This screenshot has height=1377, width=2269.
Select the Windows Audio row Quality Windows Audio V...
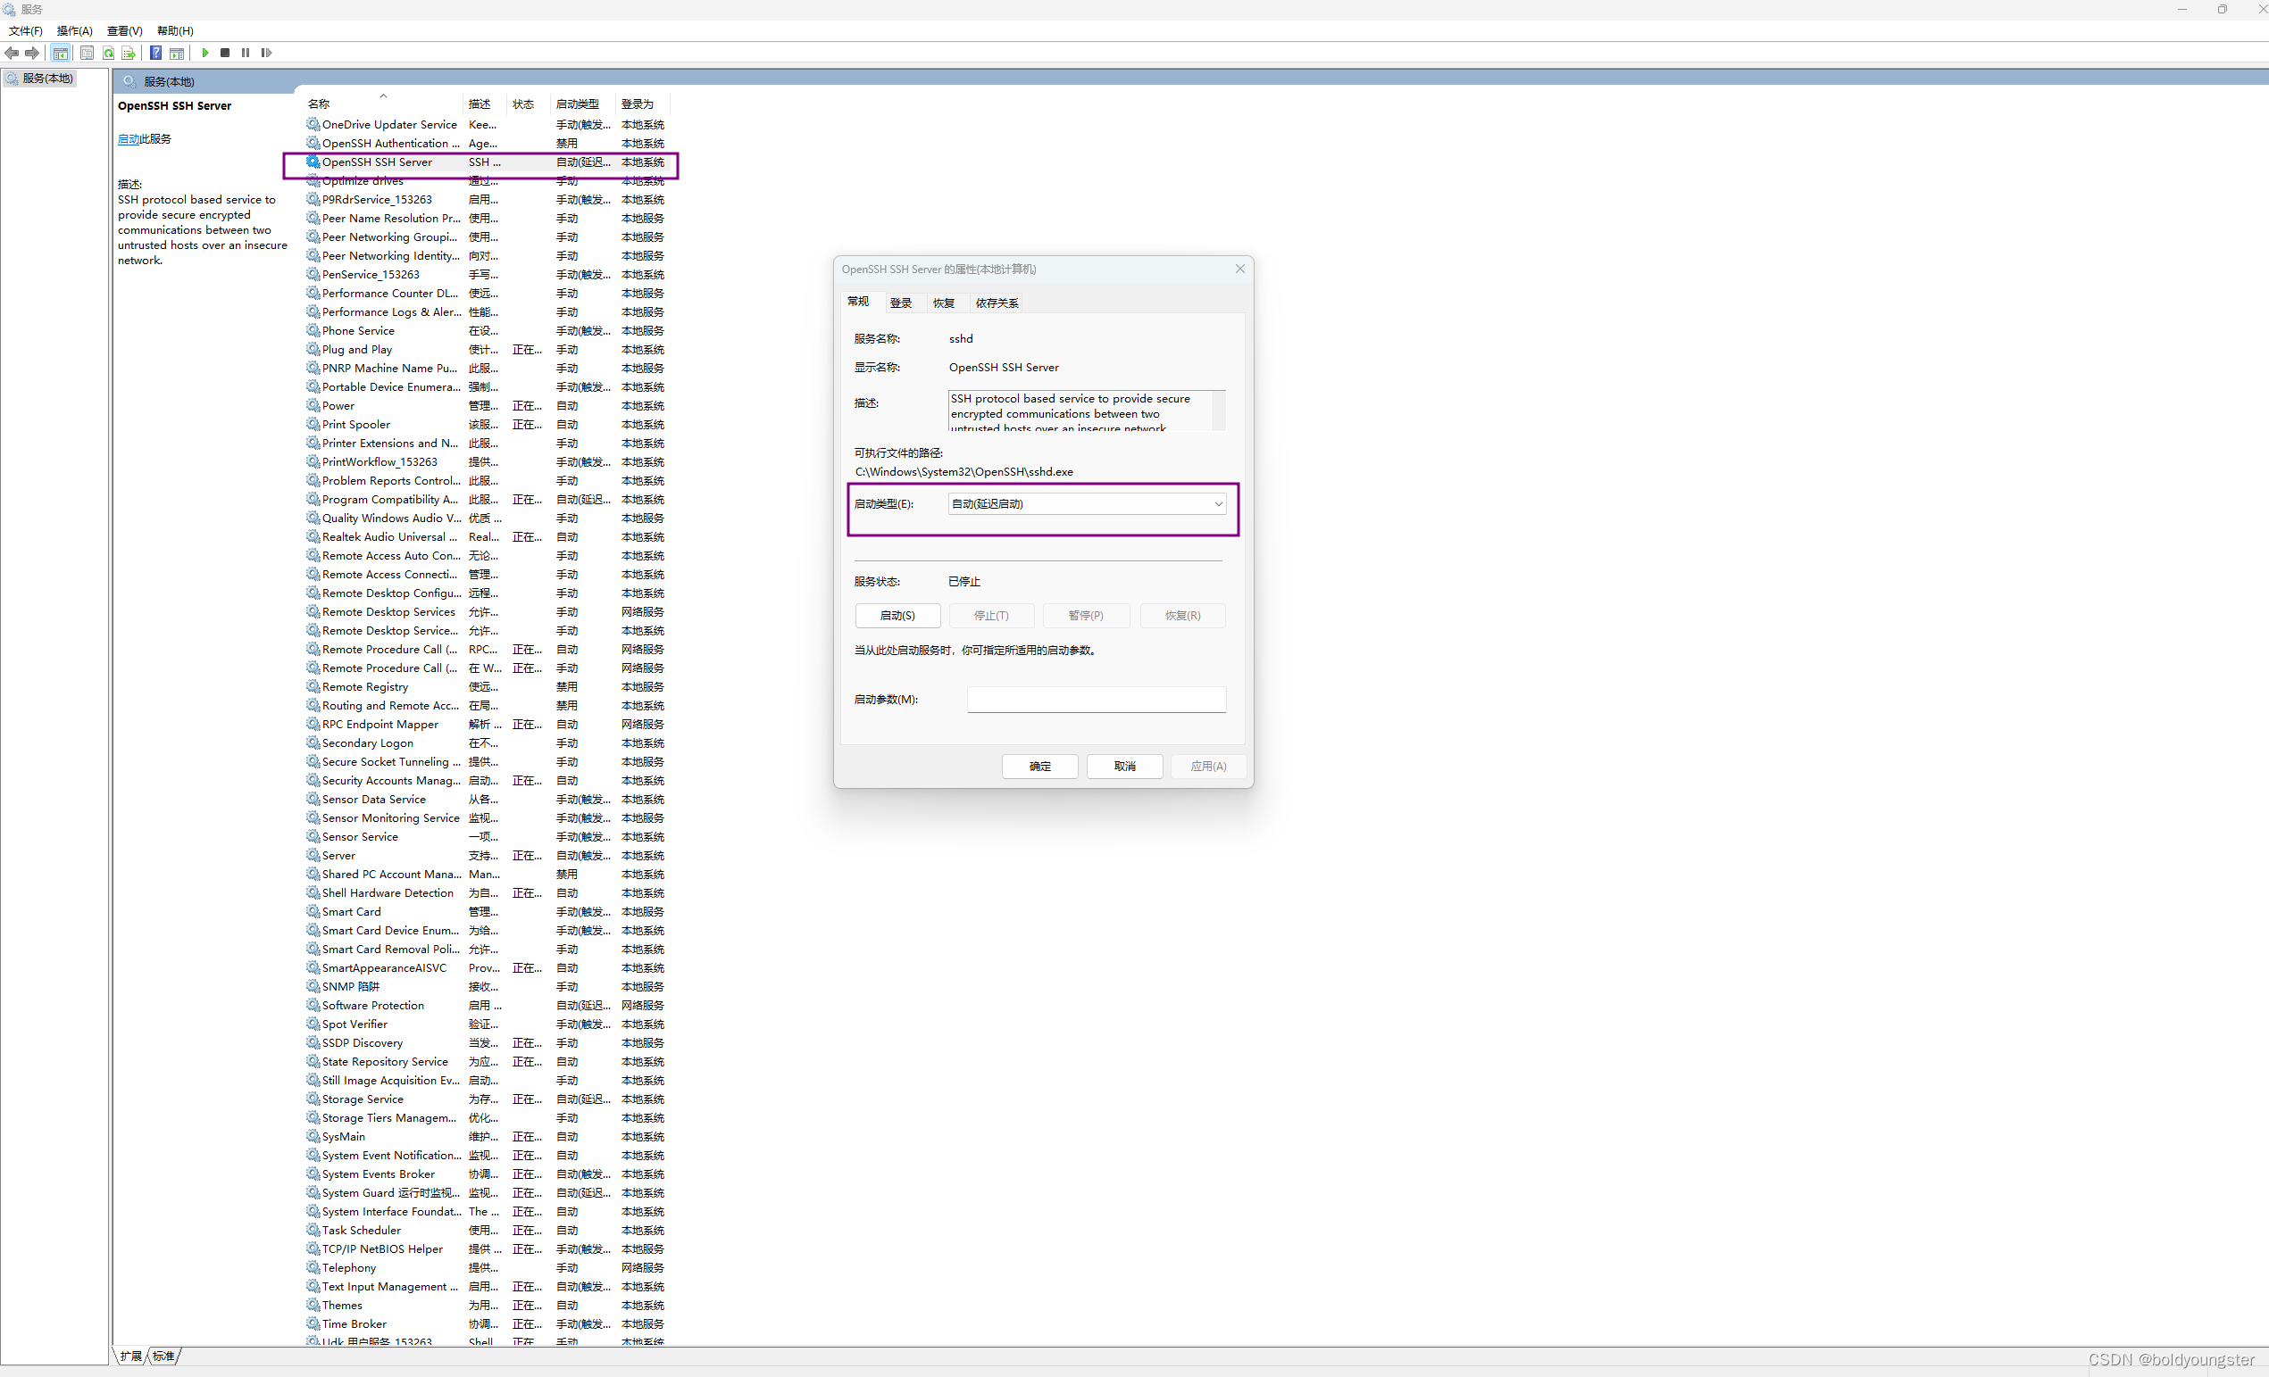pos(486,518)
